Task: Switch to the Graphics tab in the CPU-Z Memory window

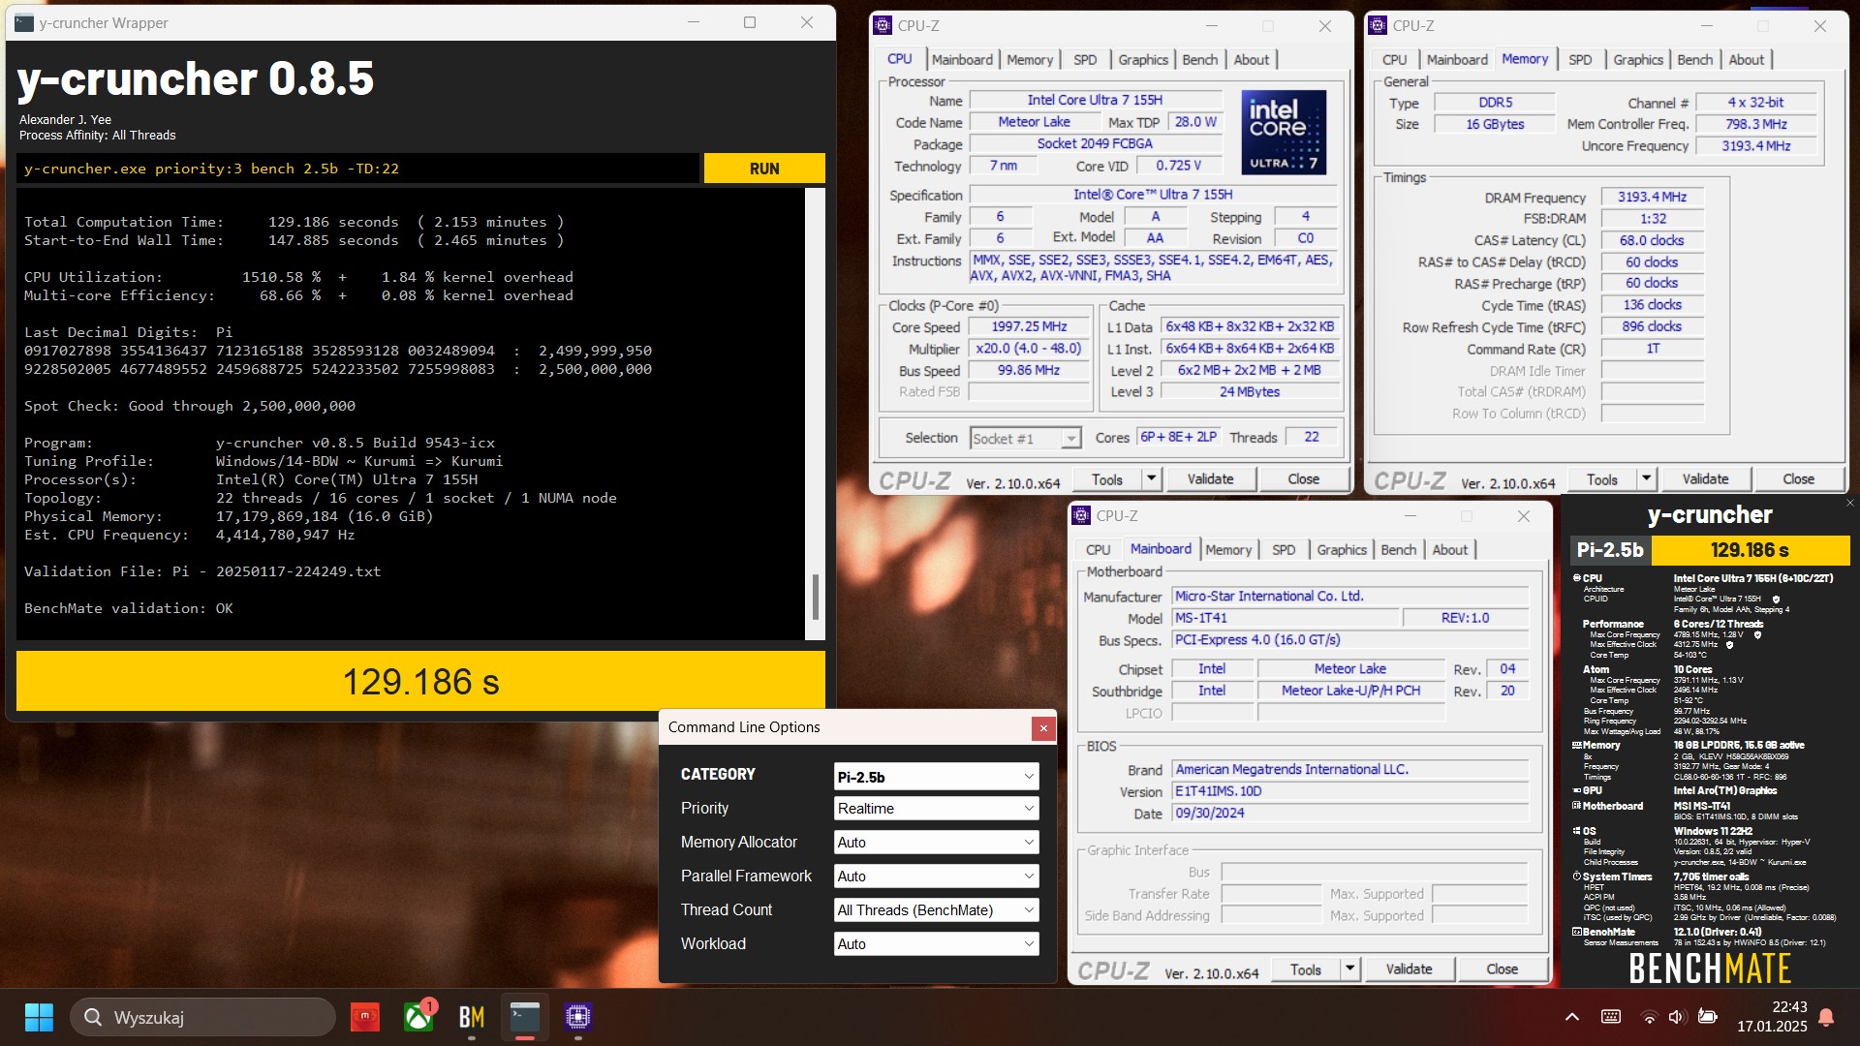Action: point(1637,60)
